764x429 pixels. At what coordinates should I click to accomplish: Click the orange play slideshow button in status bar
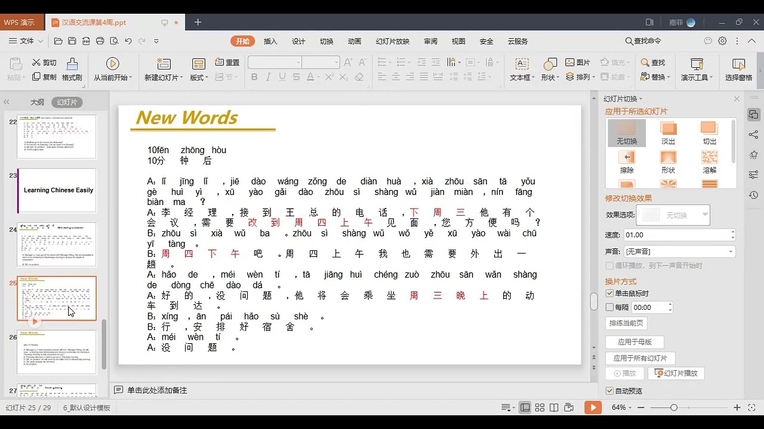tap(593, 408)
